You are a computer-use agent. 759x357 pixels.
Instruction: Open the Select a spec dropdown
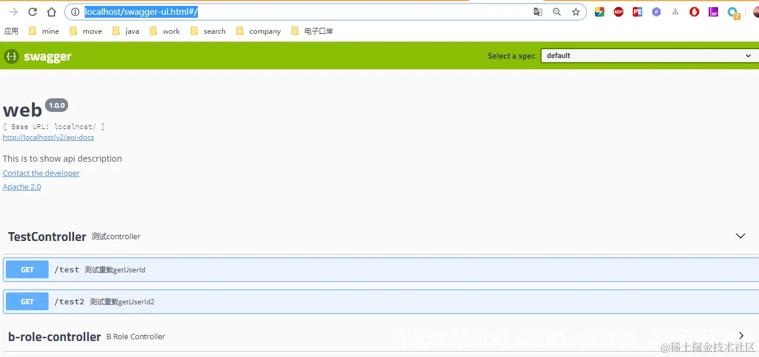(x=650, y=56)
